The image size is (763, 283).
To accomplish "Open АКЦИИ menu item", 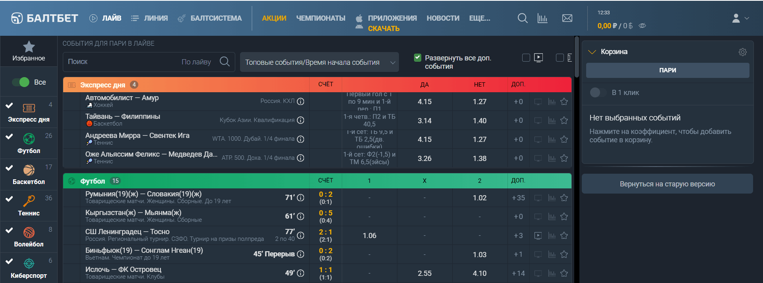I will [274, 18].
